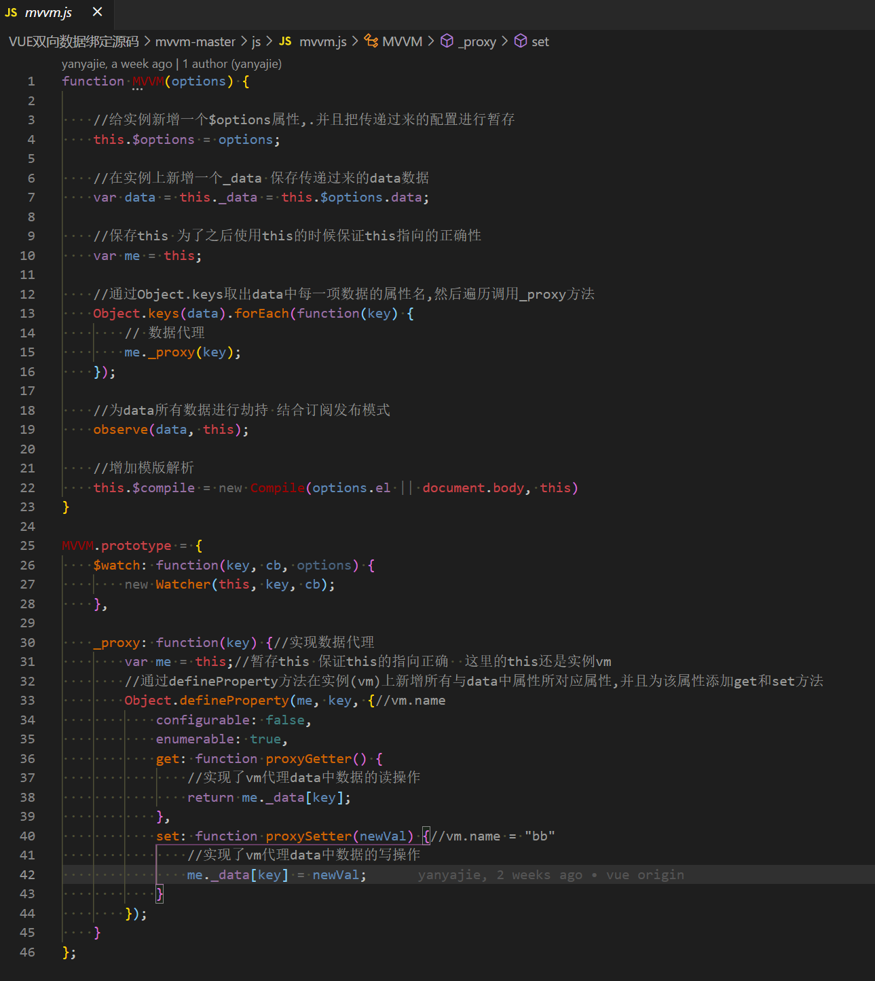Select the mvvm.js tab
875x981 pixels.
(x=57, y=14)
